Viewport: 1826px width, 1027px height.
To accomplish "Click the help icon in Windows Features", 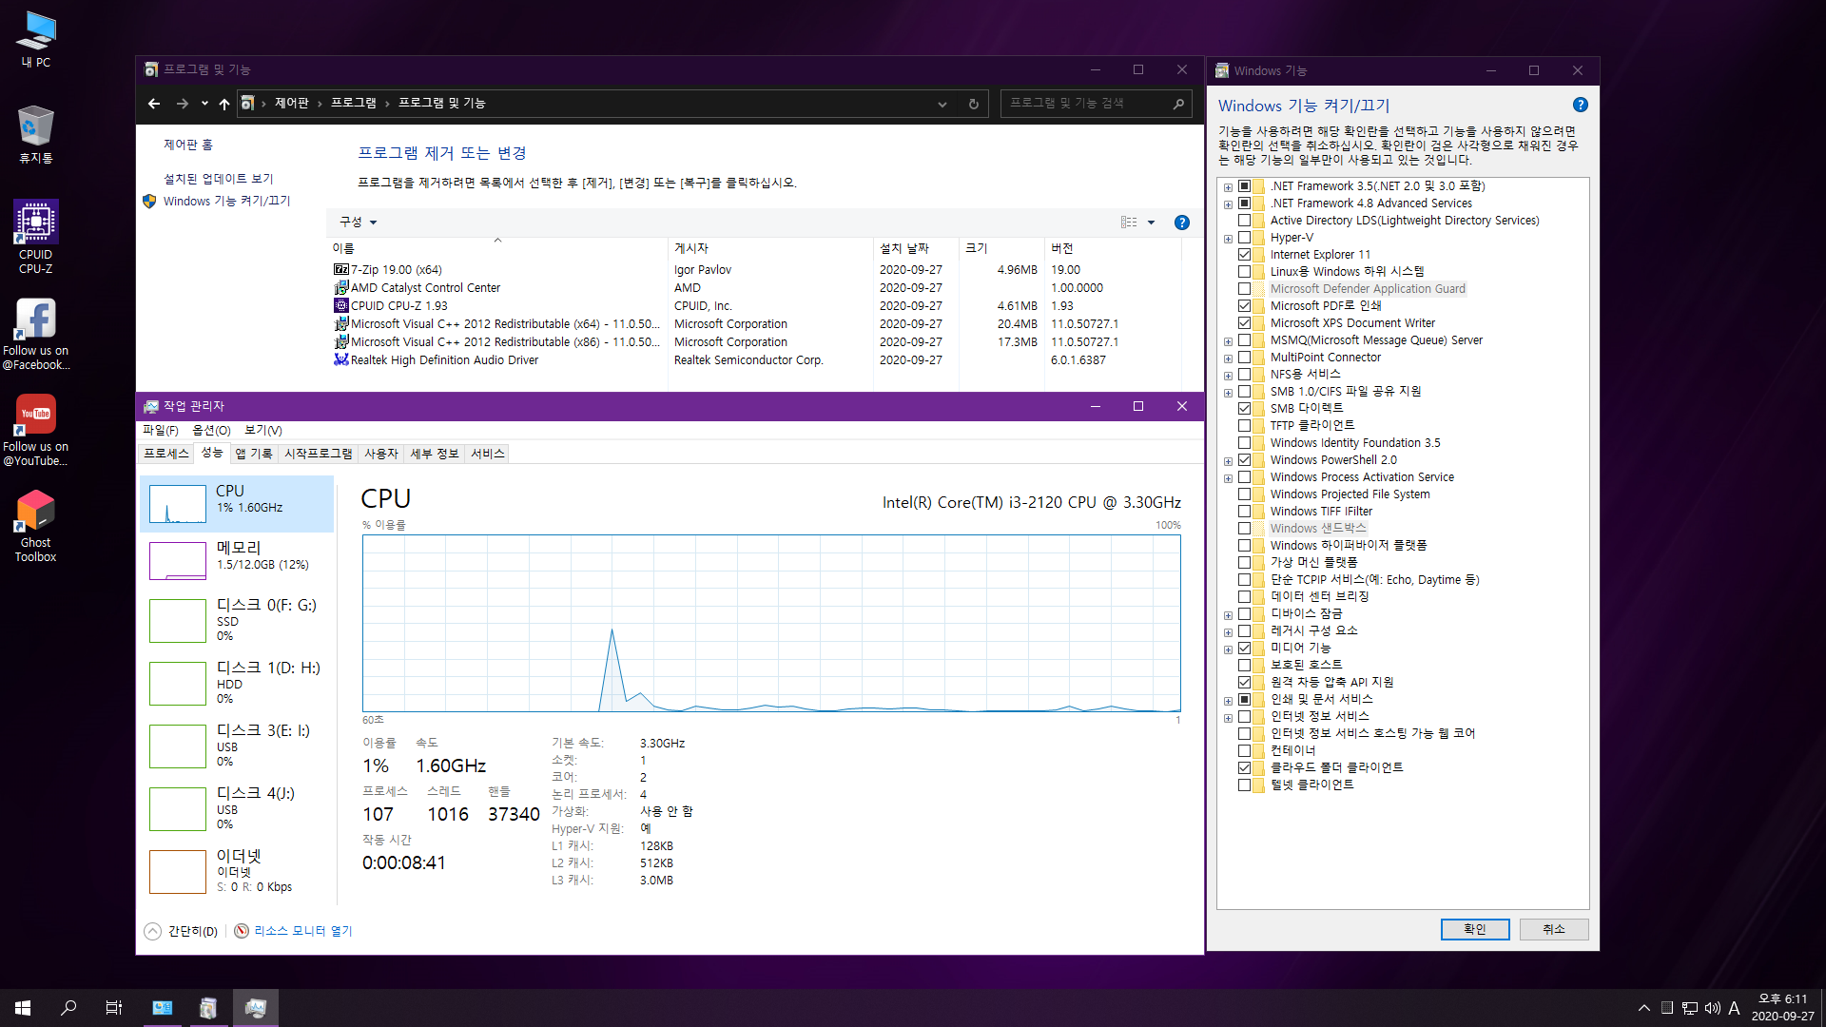I will pos(1580,105).
